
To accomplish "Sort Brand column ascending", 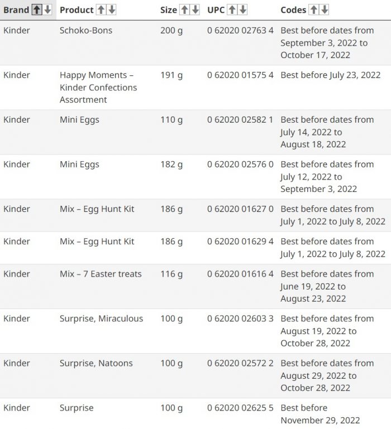I will pos(37,10).
